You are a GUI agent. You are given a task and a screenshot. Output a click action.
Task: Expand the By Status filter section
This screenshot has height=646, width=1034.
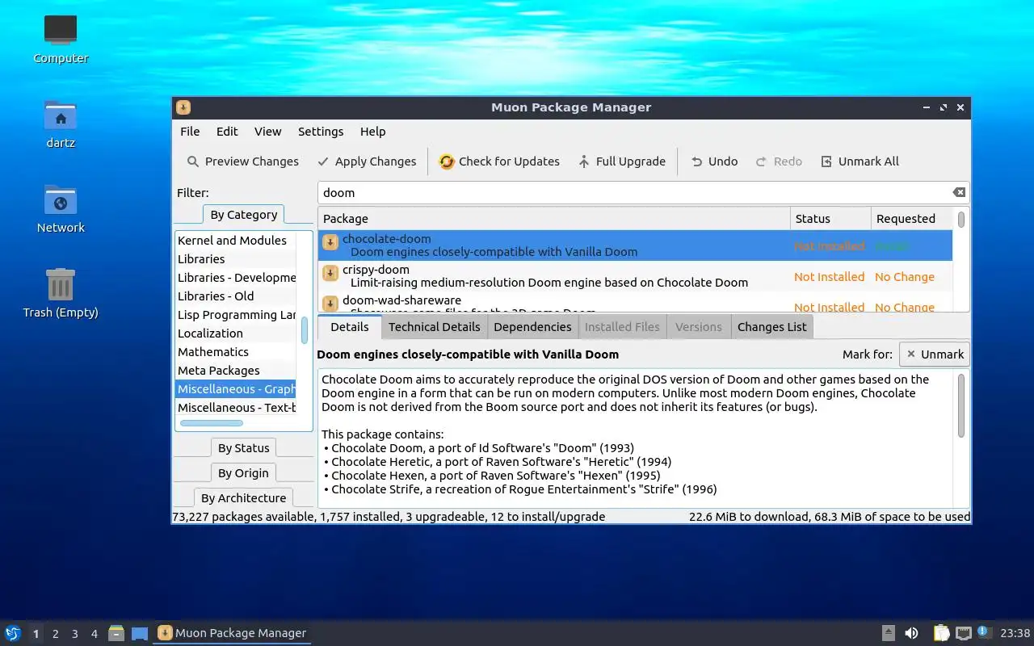point(243,448)
